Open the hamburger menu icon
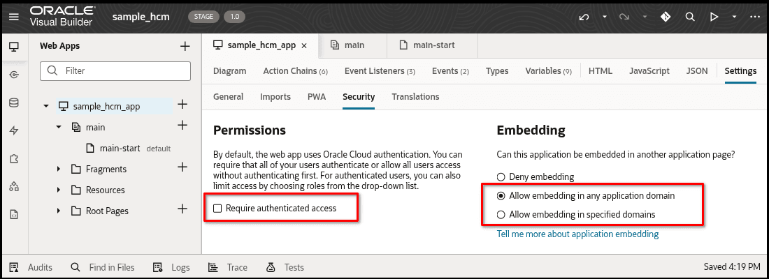The image size is (769, 279). 14,17
